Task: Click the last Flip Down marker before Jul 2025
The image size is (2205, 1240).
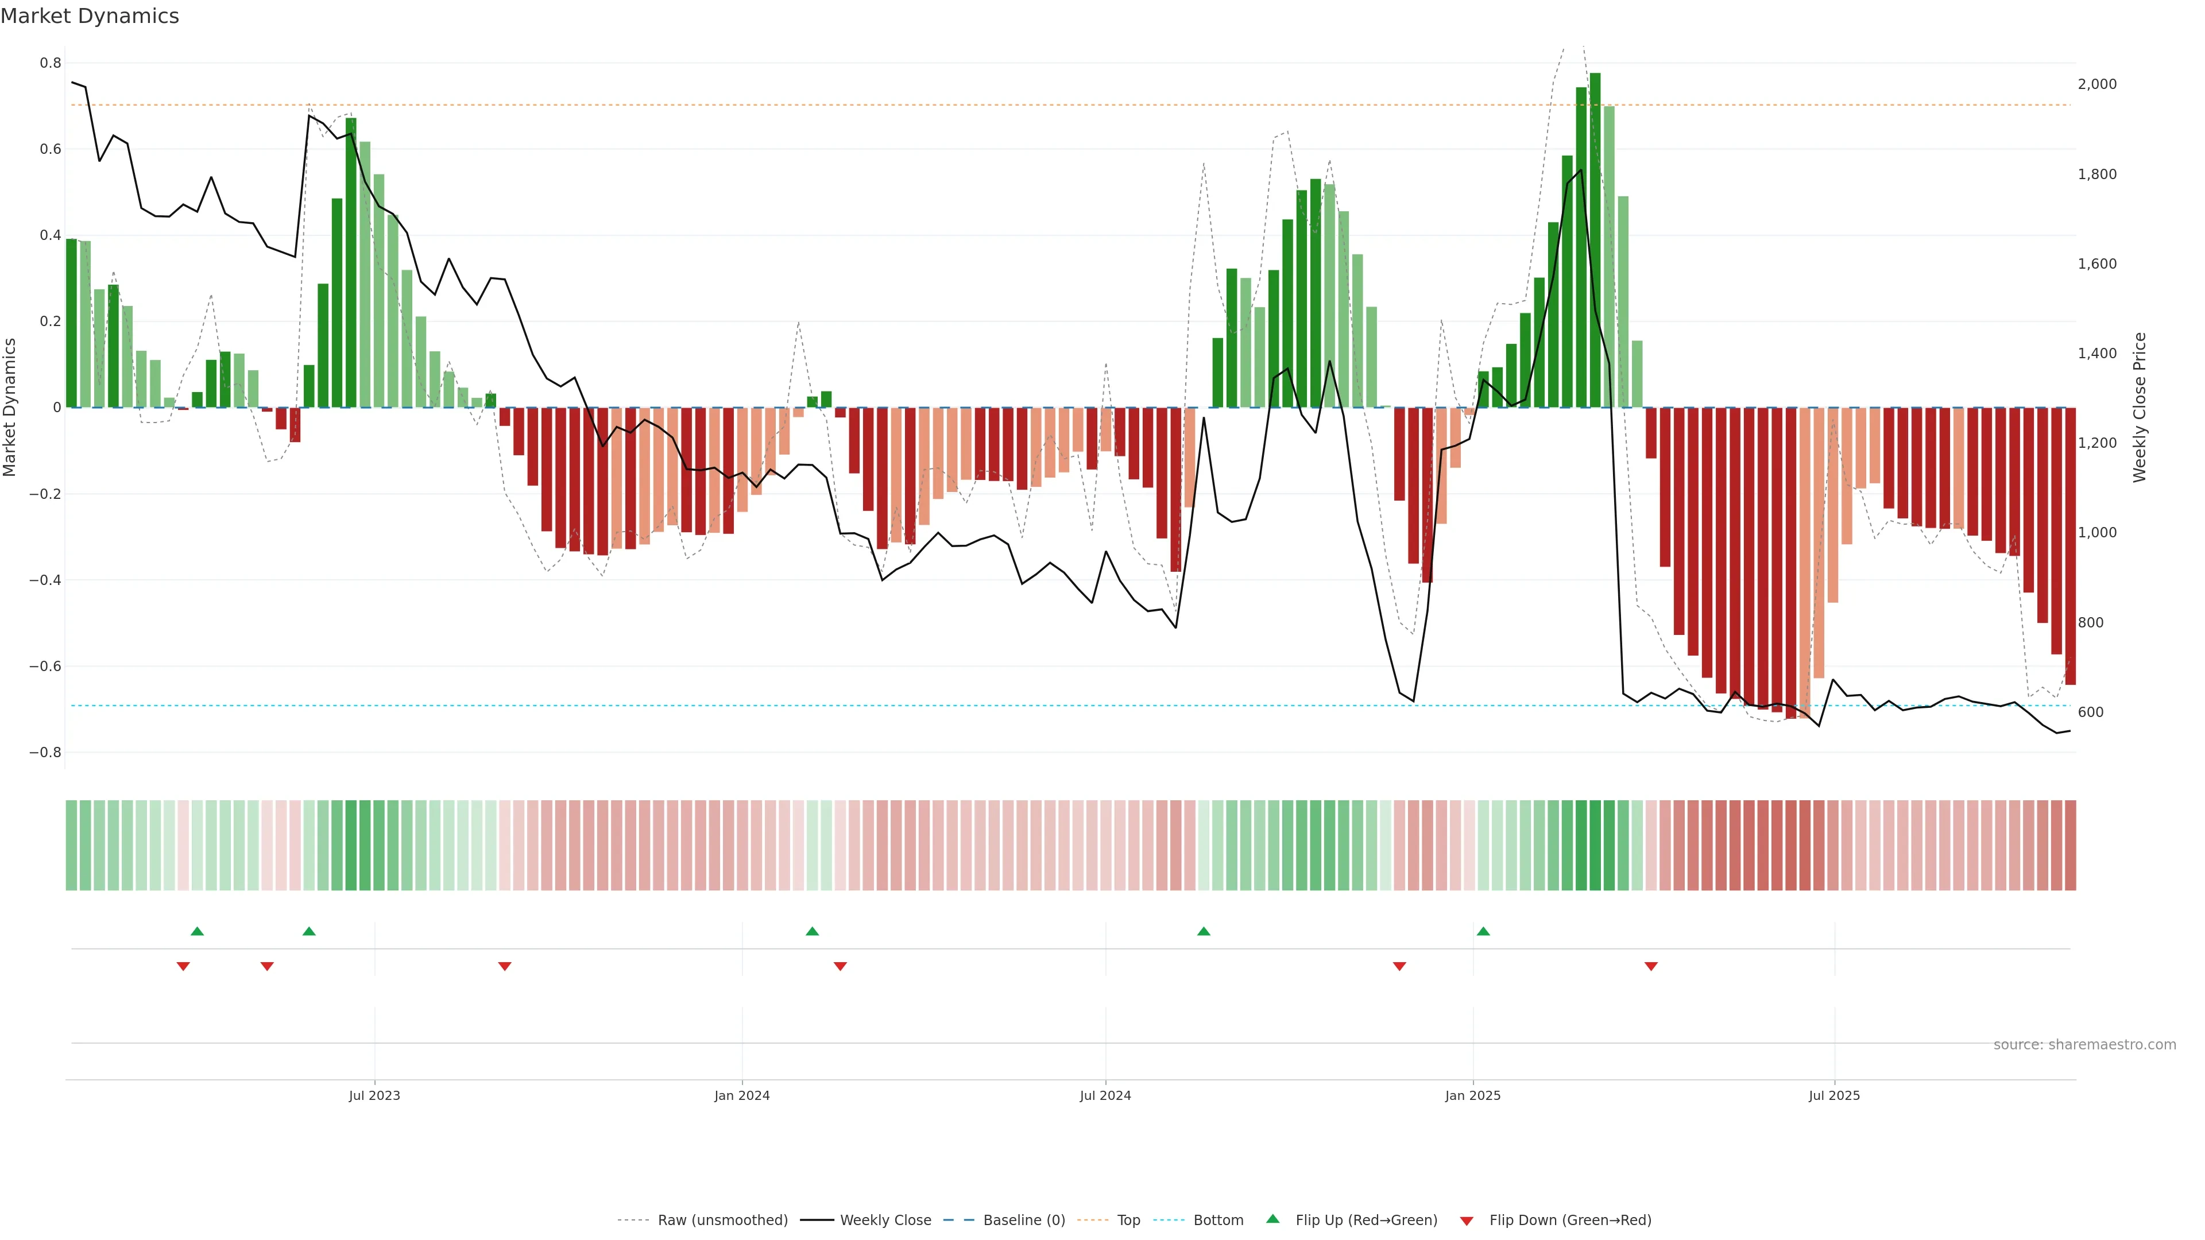Action: tap(1651, 966)
